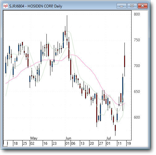156x155 pixels.
Task: Click the Jun month label
Action: coord(68,138)
